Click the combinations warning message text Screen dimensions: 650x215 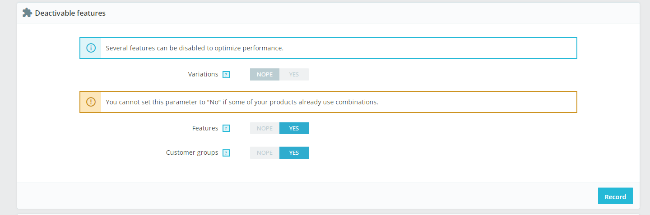(242, 102)
